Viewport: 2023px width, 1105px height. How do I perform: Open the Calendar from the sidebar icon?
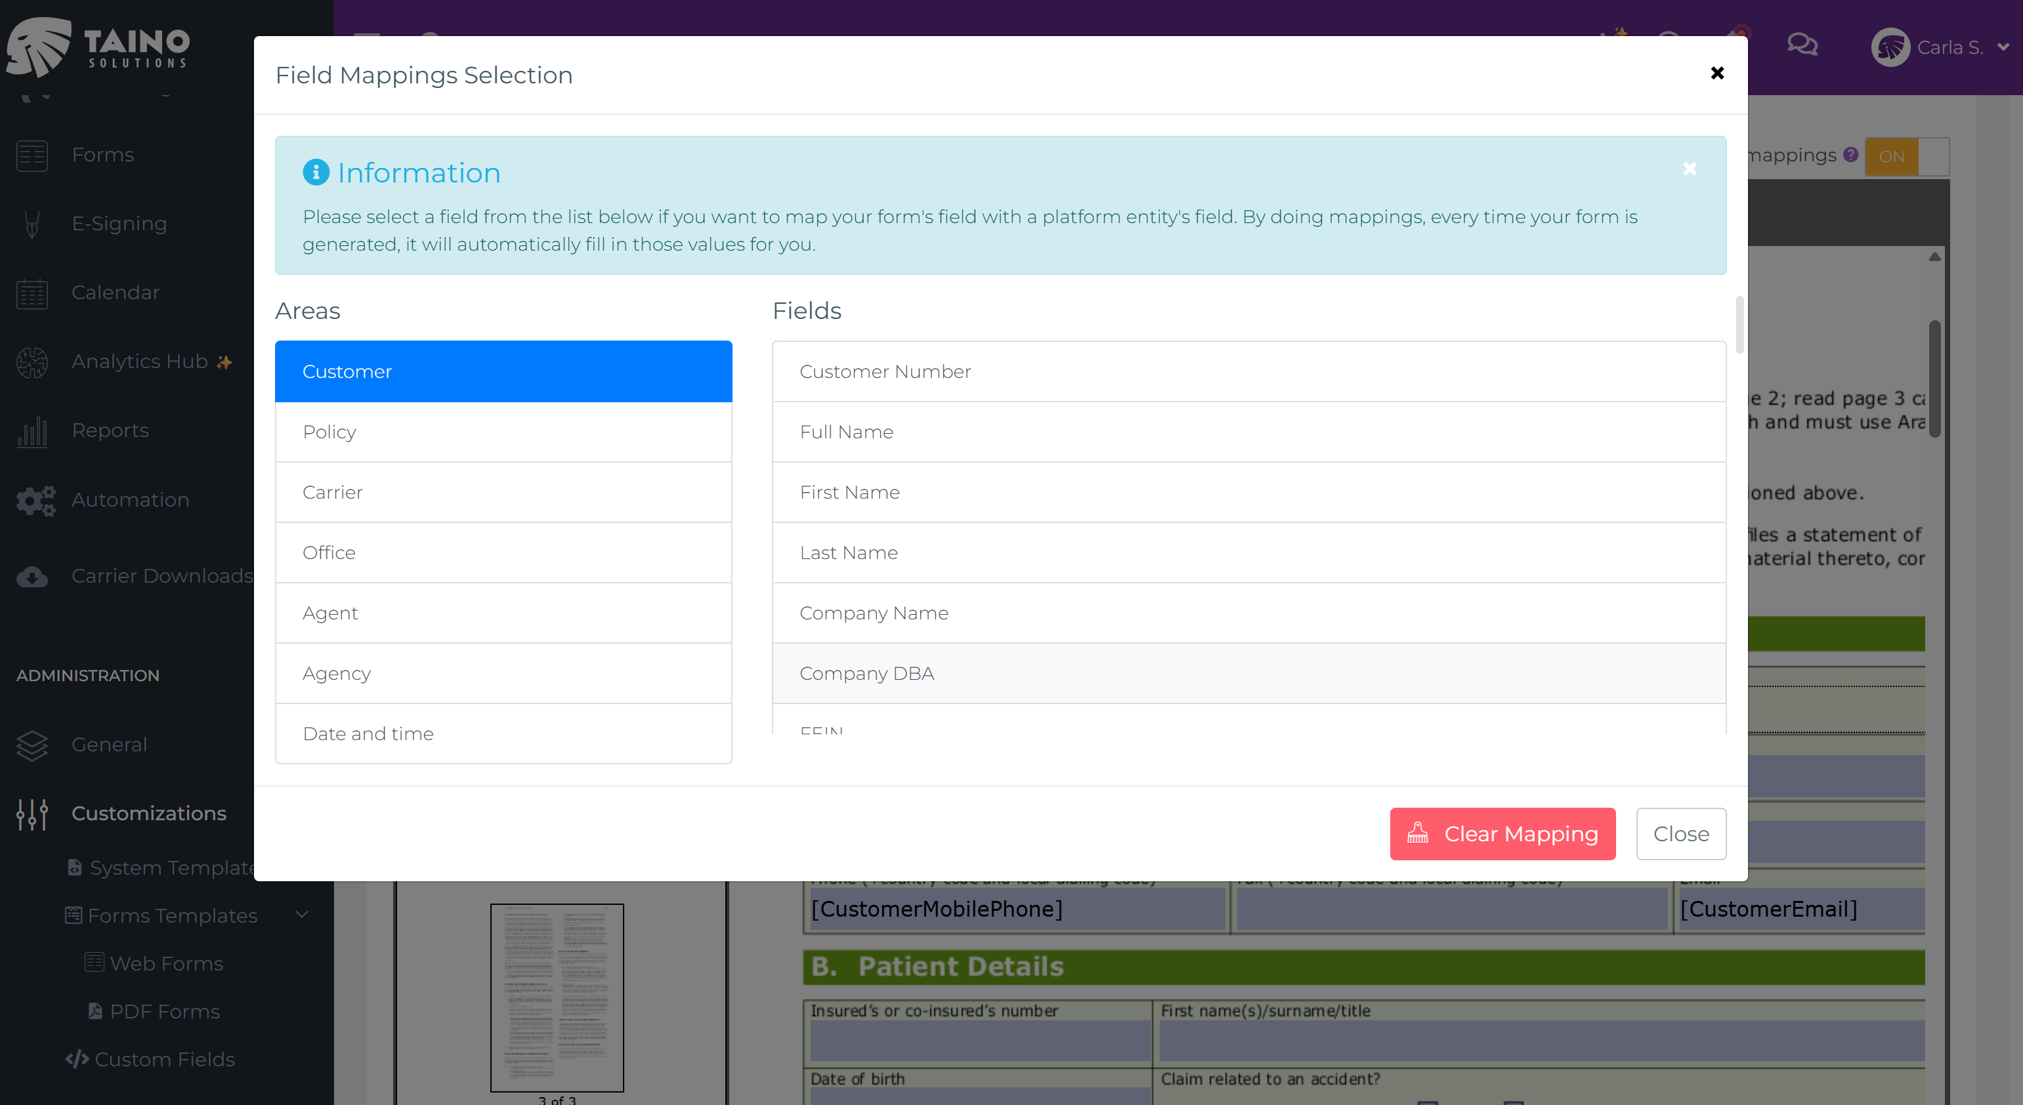point(32,293)
